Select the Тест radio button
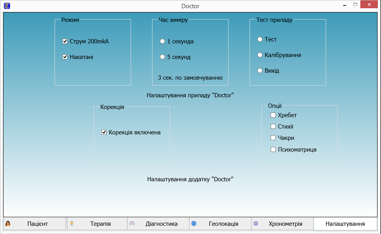This screenshot has height=234, width=381. [260, 39]
